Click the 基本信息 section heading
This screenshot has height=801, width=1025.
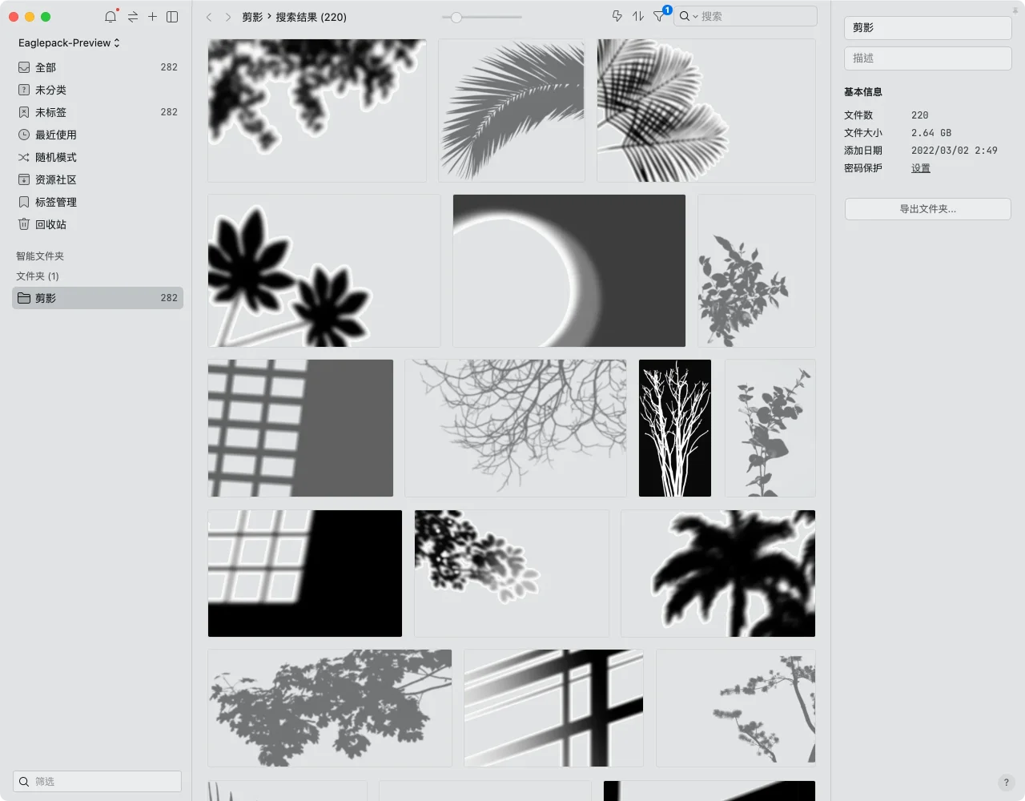click(x=863, y=92)
